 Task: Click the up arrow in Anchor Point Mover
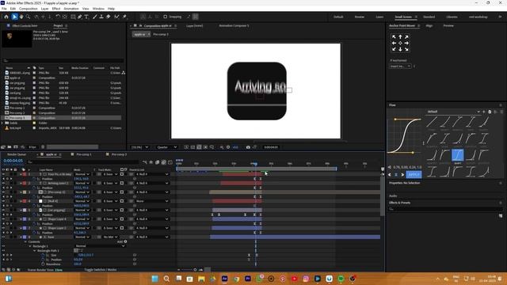click(400, 37)
